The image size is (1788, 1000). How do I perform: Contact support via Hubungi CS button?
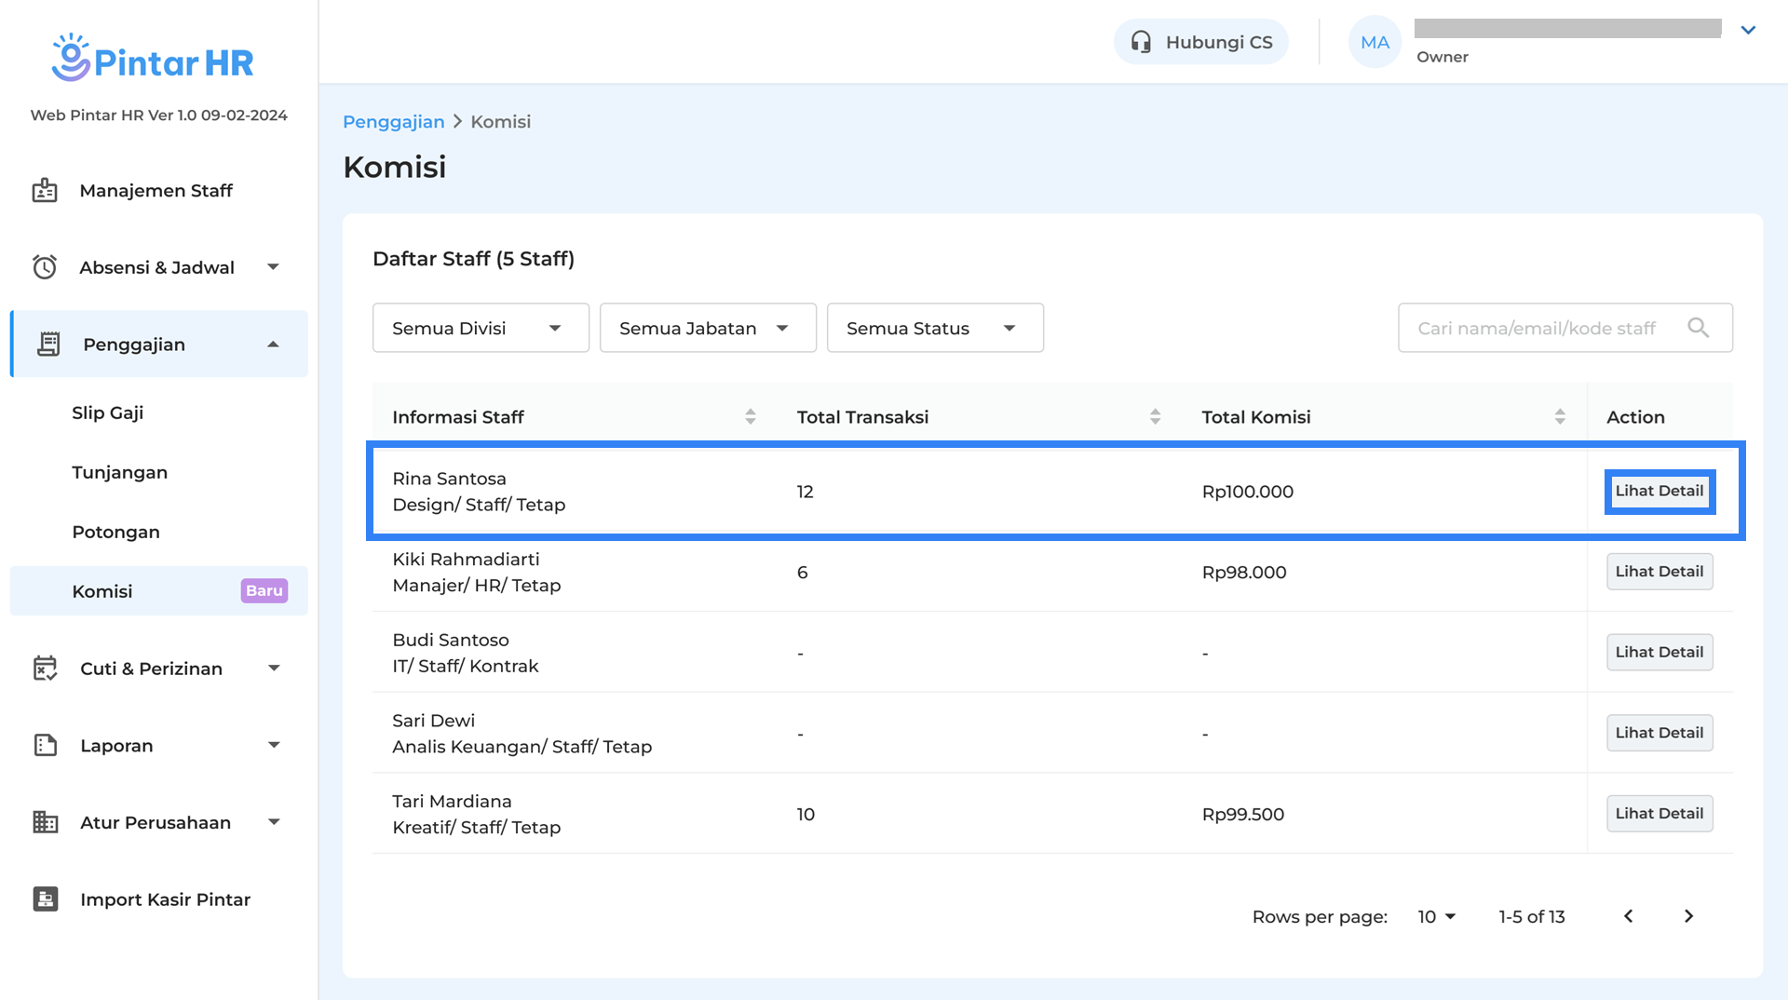1200,42
